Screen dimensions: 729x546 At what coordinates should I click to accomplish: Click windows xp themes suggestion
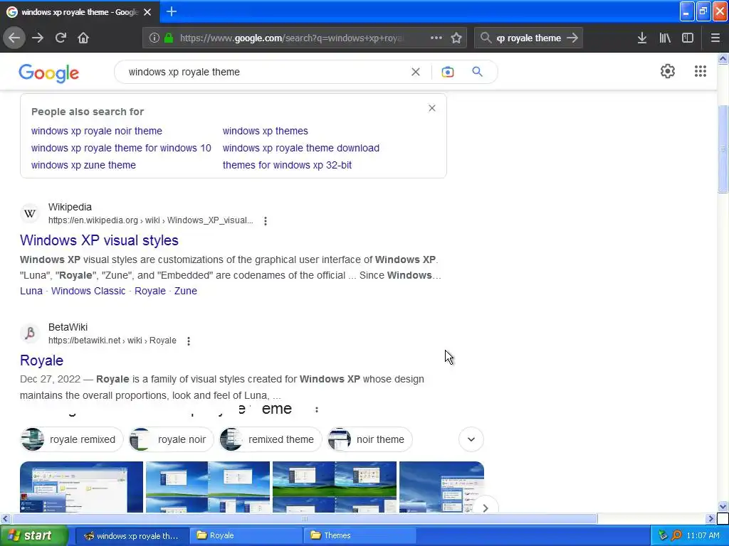coord(265,131)
